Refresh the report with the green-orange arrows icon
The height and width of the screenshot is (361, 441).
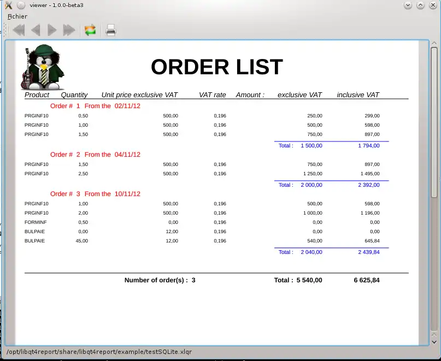click(90, 30)
